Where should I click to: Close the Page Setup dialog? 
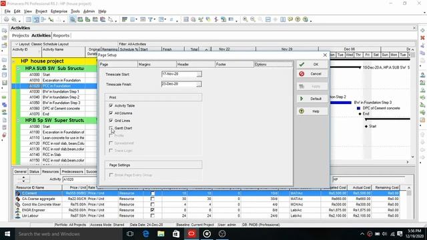tap(325, 55)
